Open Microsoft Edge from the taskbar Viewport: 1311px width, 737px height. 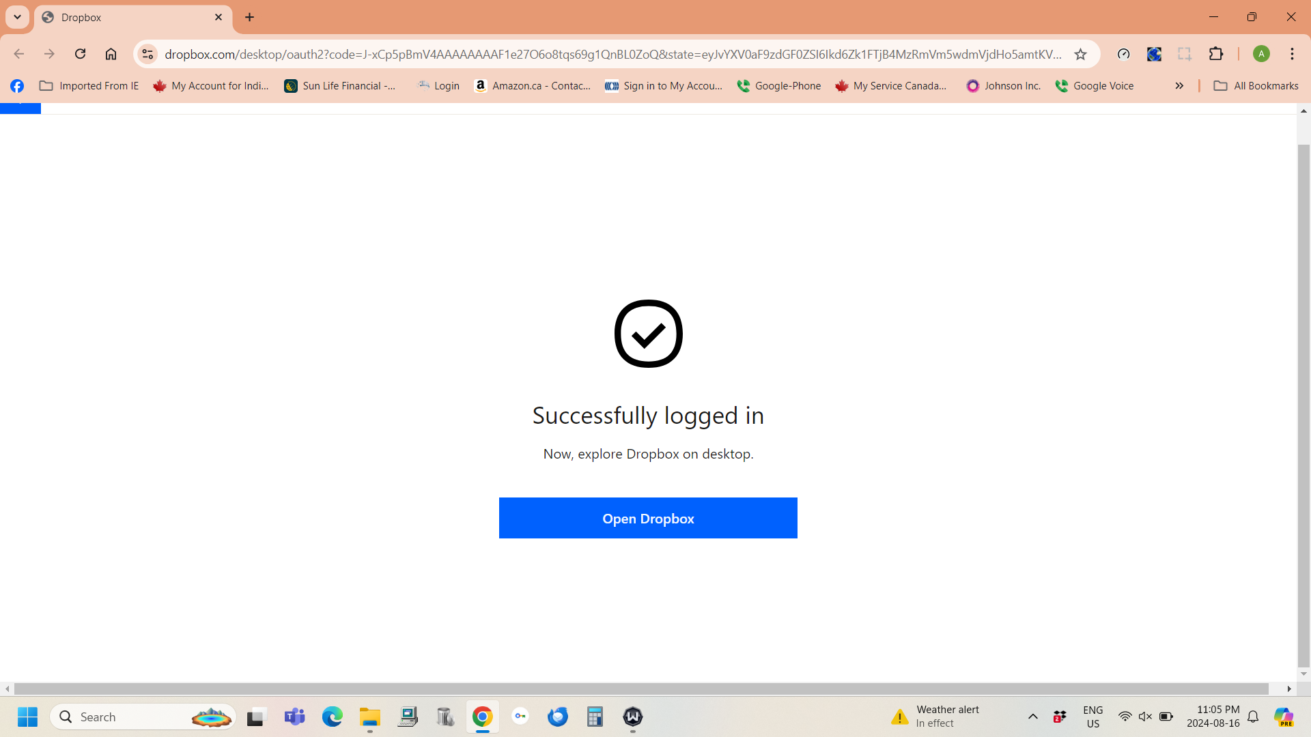pyautogui.click(x=333, y=717)
